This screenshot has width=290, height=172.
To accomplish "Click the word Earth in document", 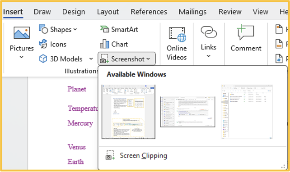I will 75,162.
